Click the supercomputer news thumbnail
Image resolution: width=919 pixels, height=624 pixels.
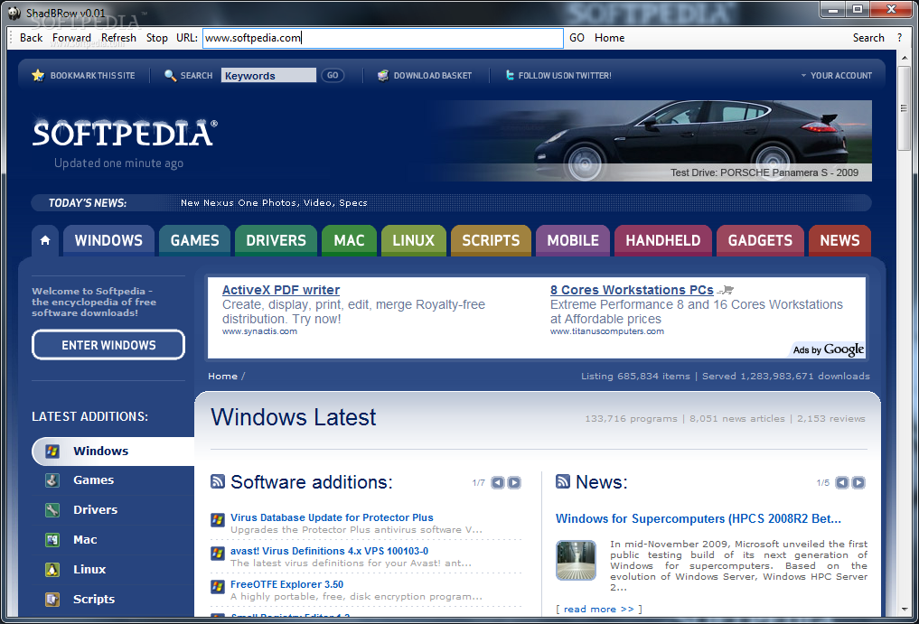[576, 560]
